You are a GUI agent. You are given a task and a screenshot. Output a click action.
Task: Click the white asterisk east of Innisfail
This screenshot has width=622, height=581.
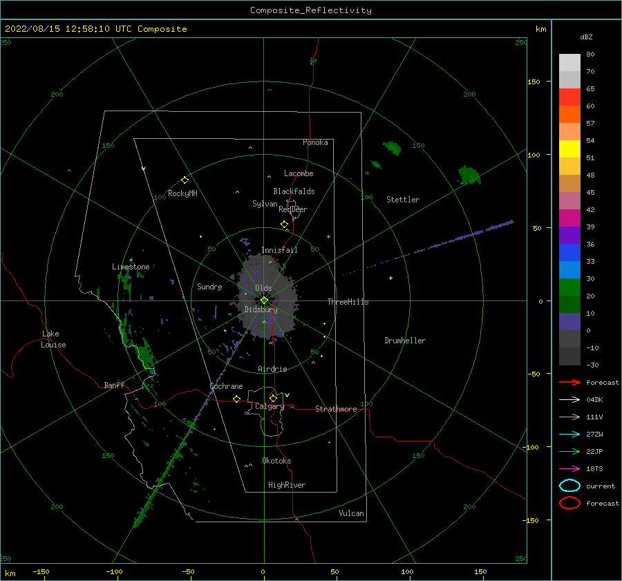coord(328,237)
